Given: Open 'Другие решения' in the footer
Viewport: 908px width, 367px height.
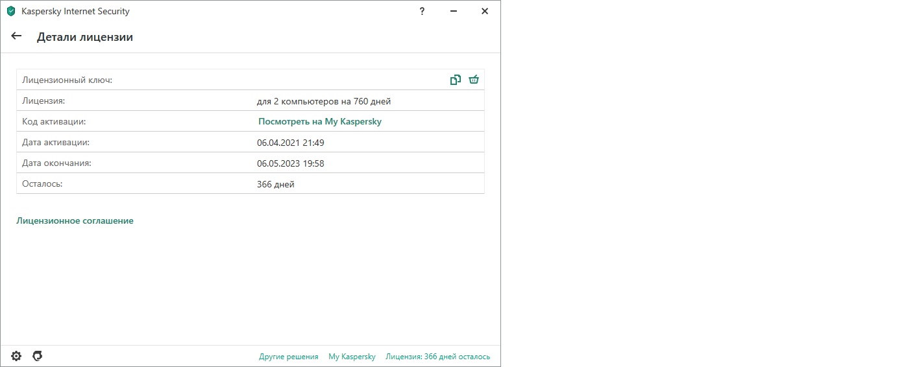Looking at the screenshot, I should (x=289, y=357).
